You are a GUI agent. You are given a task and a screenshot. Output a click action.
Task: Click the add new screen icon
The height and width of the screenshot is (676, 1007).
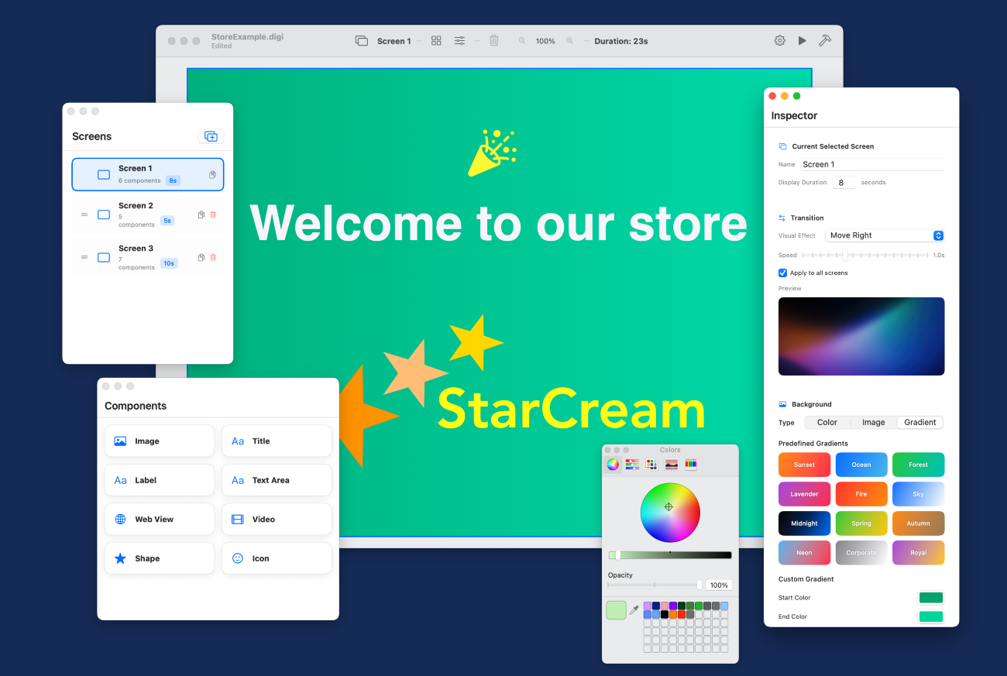pos(211,136)
